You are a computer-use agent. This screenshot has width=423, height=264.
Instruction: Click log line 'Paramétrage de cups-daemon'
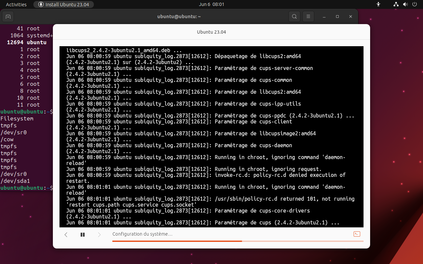click(253, 145)
